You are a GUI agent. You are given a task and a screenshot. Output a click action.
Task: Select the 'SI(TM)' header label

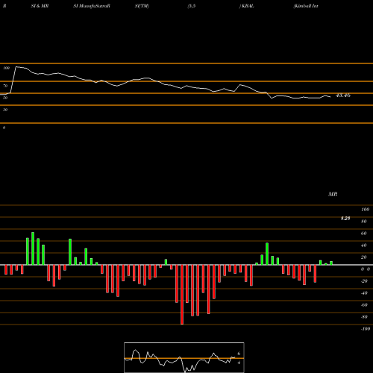pos(142,6)
